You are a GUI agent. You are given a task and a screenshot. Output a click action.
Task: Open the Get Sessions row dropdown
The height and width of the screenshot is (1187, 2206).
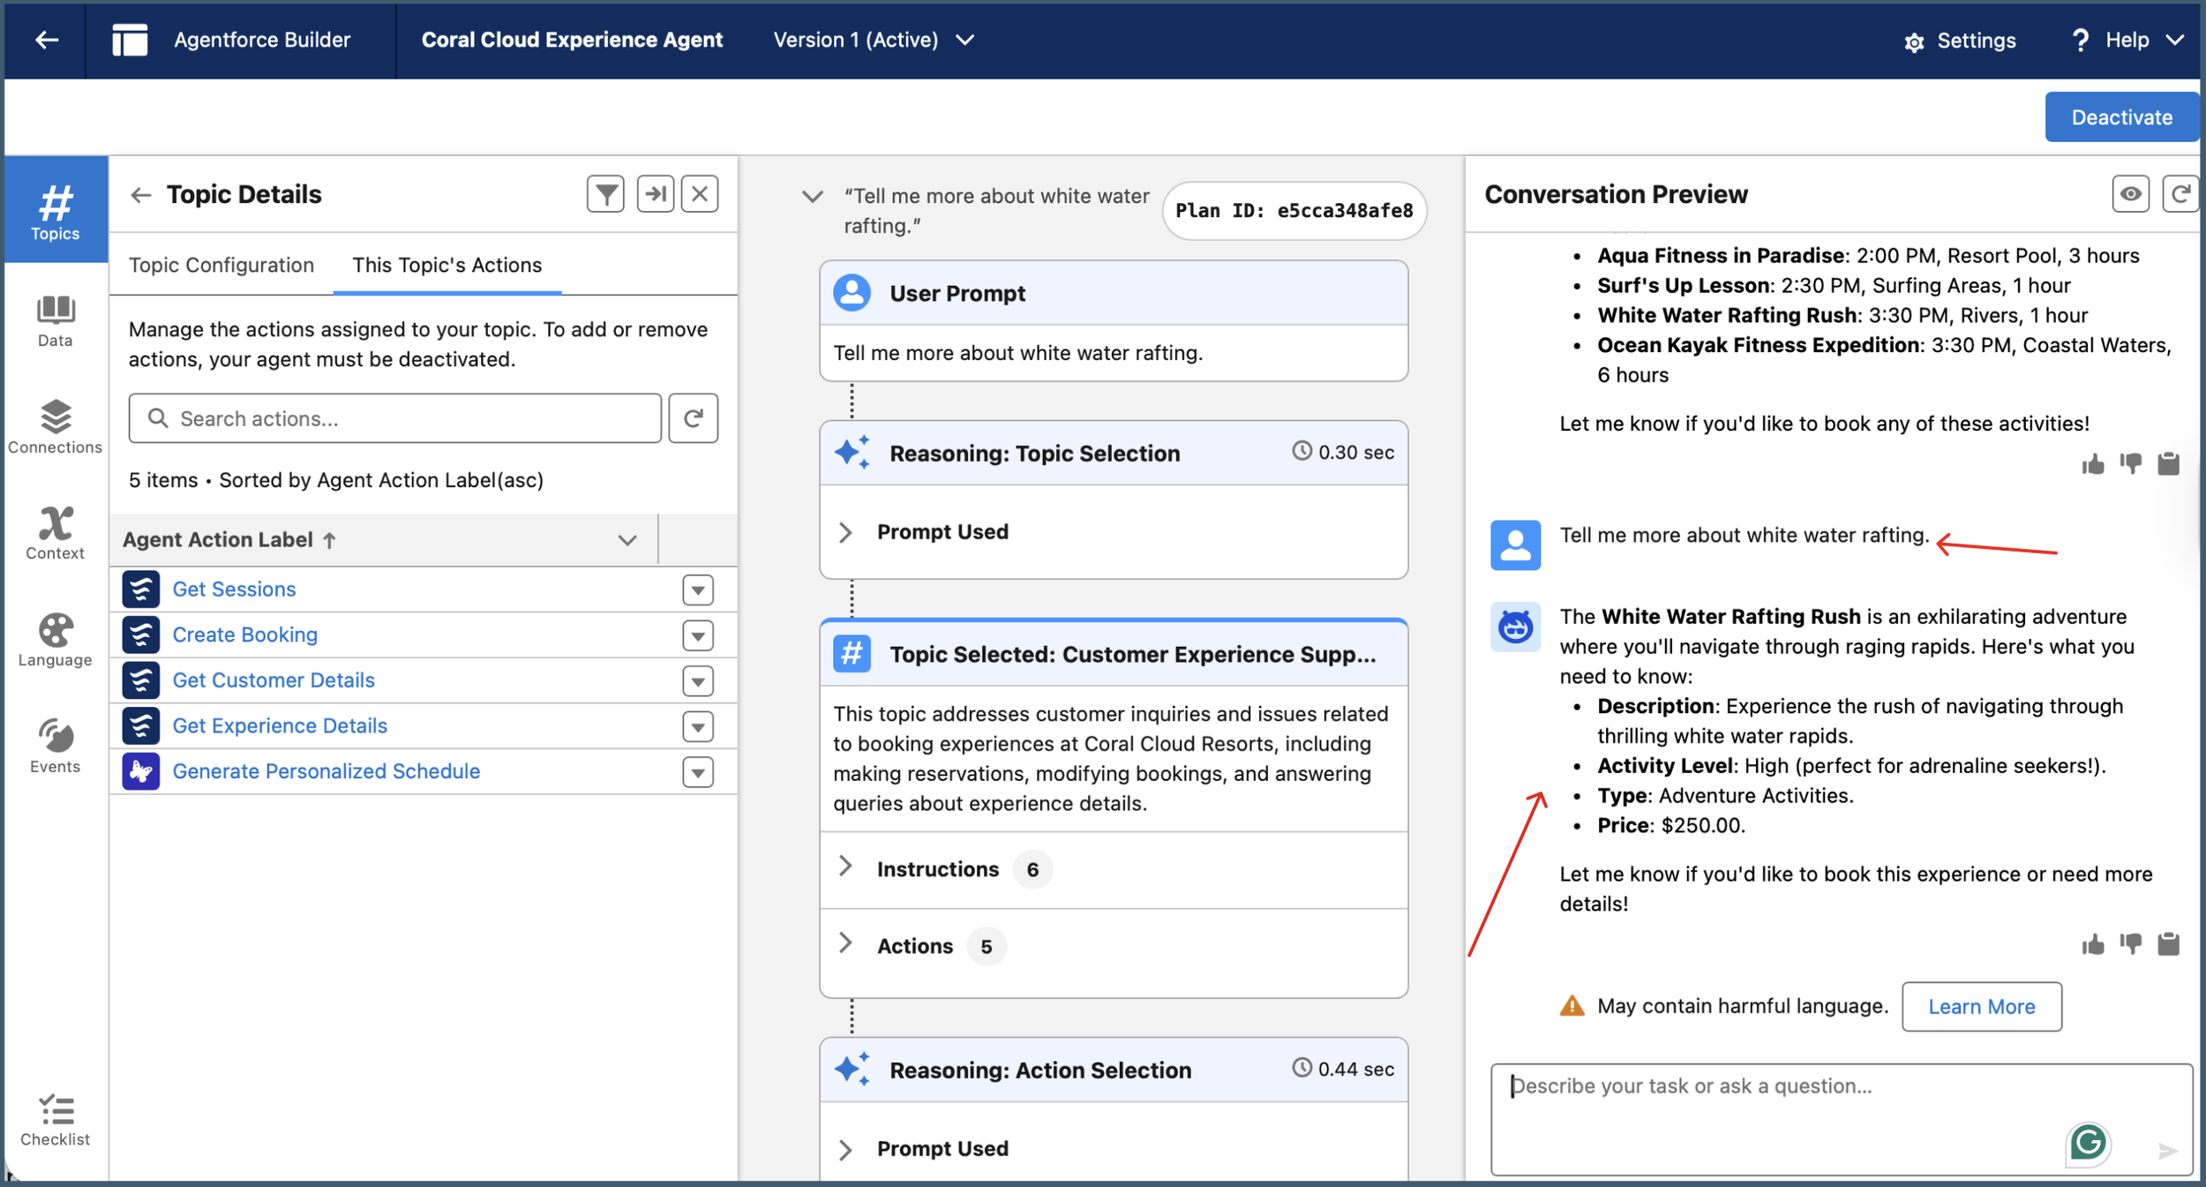coord(697,590)
